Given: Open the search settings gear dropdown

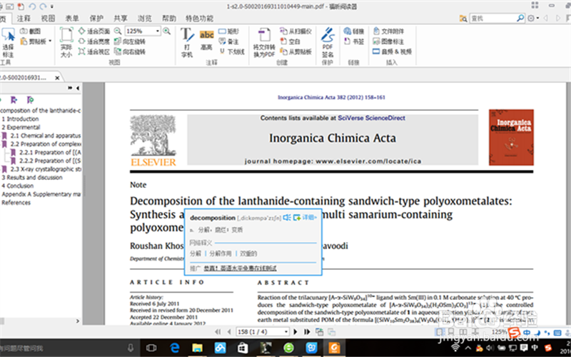Looking at the screenshot, I should coord(532,19).
